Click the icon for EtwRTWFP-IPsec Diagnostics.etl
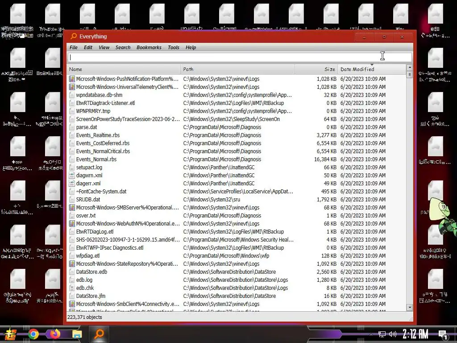The height and width of the screenshot is (343, 457). point(72,247)
